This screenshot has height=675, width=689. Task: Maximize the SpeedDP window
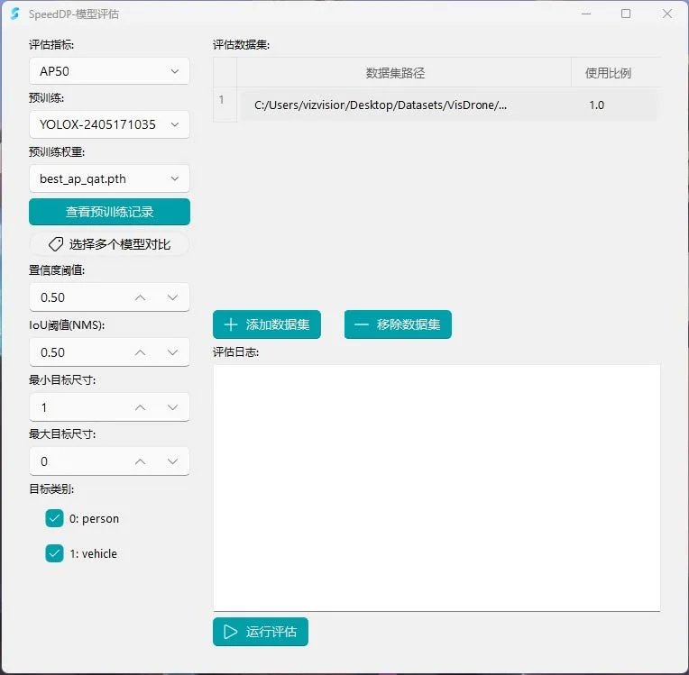tap(626, 14)
